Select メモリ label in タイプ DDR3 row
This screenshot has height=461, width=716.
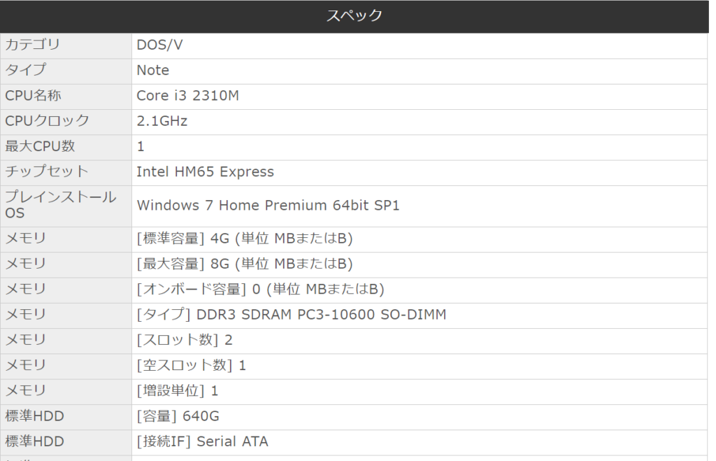tap(26, 315)
